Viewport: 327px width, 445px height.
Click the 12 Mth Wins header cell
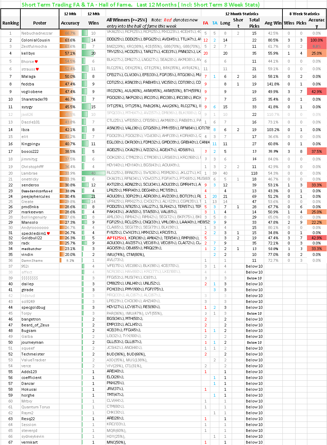[94, 19]
